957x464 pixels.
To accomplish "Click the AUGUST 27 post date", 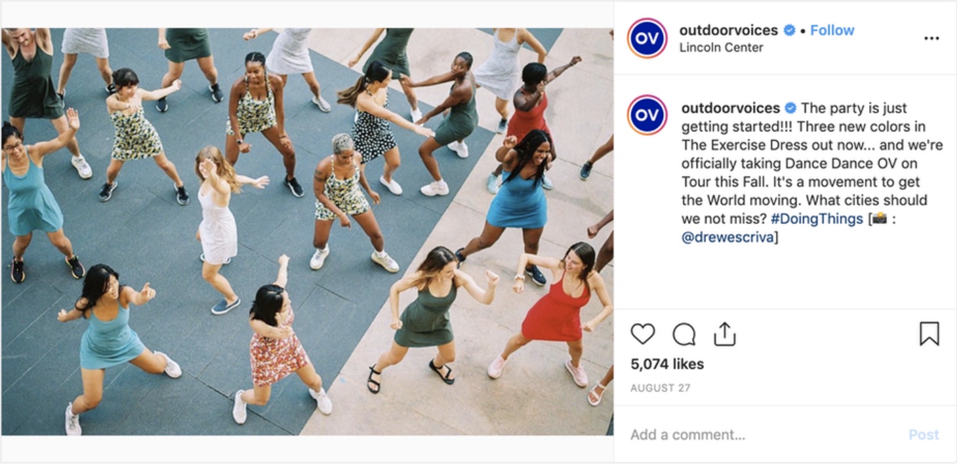I will point(660,388).
